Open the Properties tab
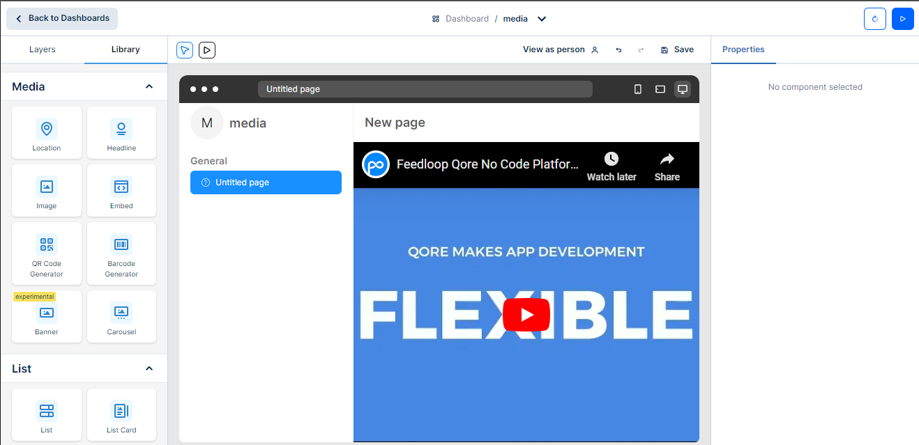919x445 pixels. point(743,49)
